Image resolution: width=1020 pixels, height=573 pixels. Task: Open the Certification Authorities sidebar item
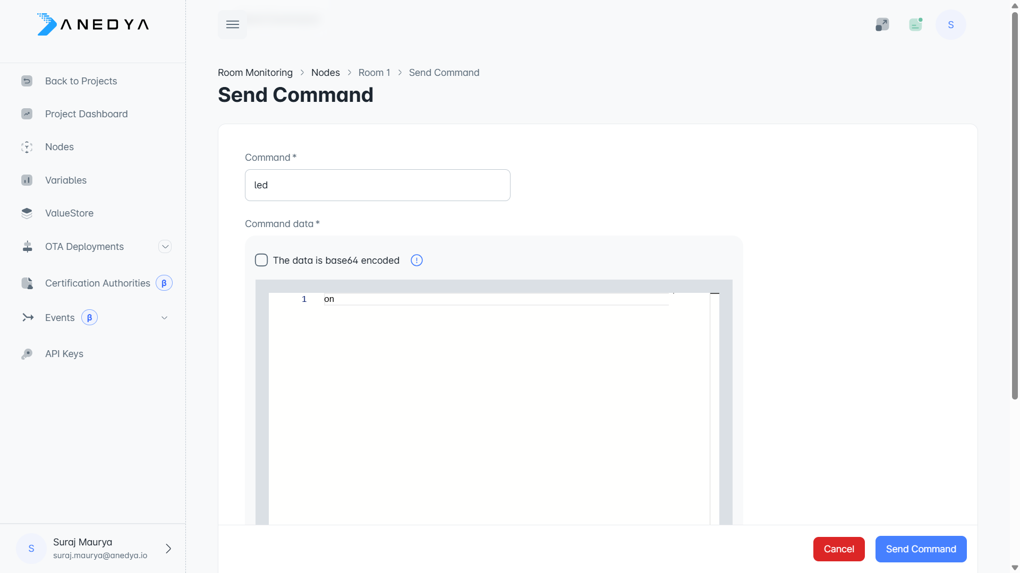tap(97, 283)
